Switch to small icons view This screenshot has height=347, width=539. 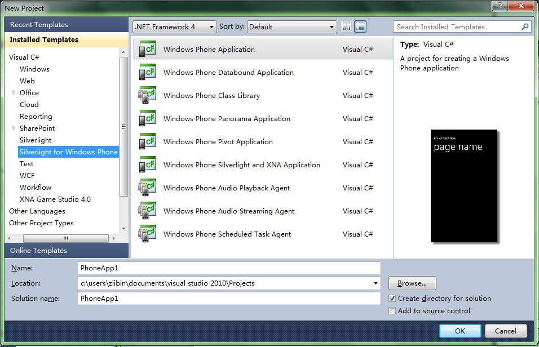(347, 26)
